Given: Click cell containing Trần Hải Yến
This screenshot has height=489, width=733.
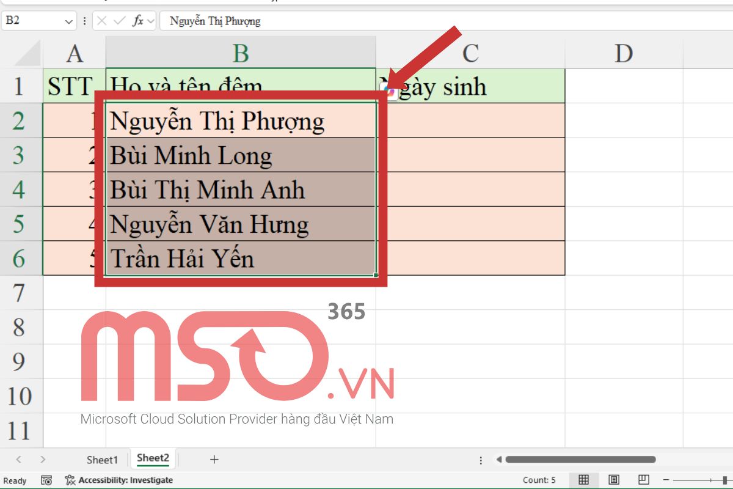Looking at the screenshot, I should 241,258.
